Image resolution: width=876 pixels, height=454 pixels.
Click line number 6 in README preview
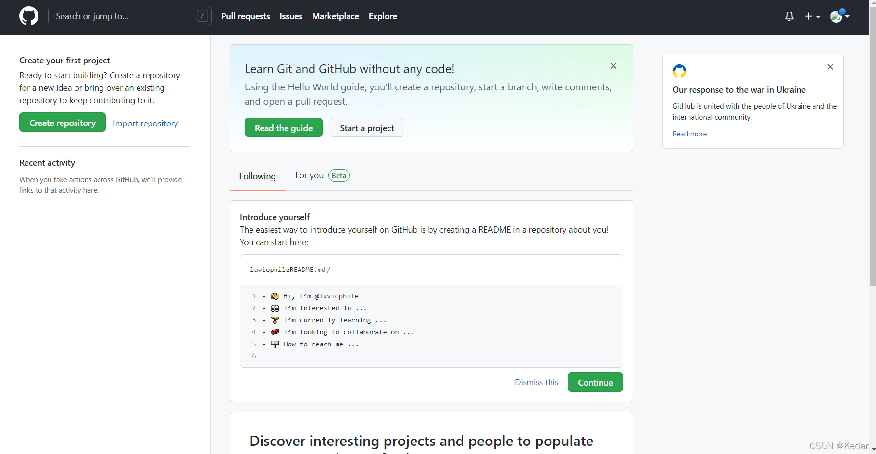coord(254,356)
